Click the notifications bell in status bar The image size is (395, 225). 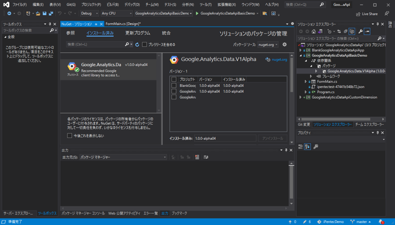pos(381,222)
